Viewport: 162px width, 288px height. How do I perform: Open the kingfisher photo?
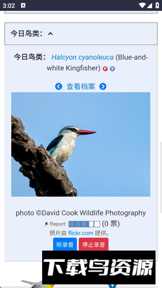tap(81, 144)
